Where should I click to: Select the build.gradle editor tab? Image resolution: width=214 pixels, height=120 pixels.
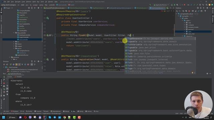point(119,8)
